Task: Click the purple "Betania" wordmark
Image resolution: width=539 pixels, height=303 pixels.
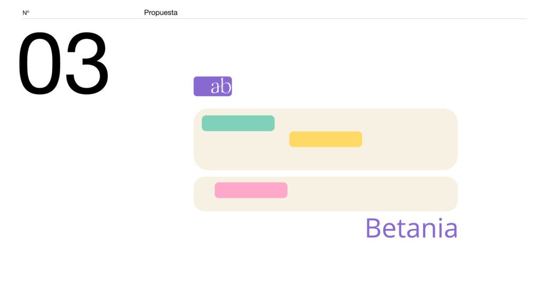Action: point(411,228)
